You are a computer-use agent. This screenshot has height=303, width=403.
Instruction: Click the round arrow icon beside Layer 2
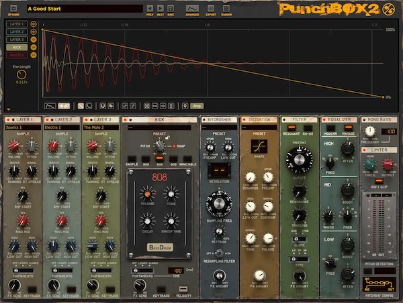pos(34,32)
